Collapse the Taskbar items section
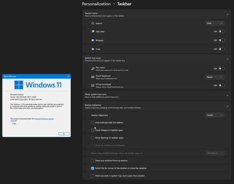 227,15
